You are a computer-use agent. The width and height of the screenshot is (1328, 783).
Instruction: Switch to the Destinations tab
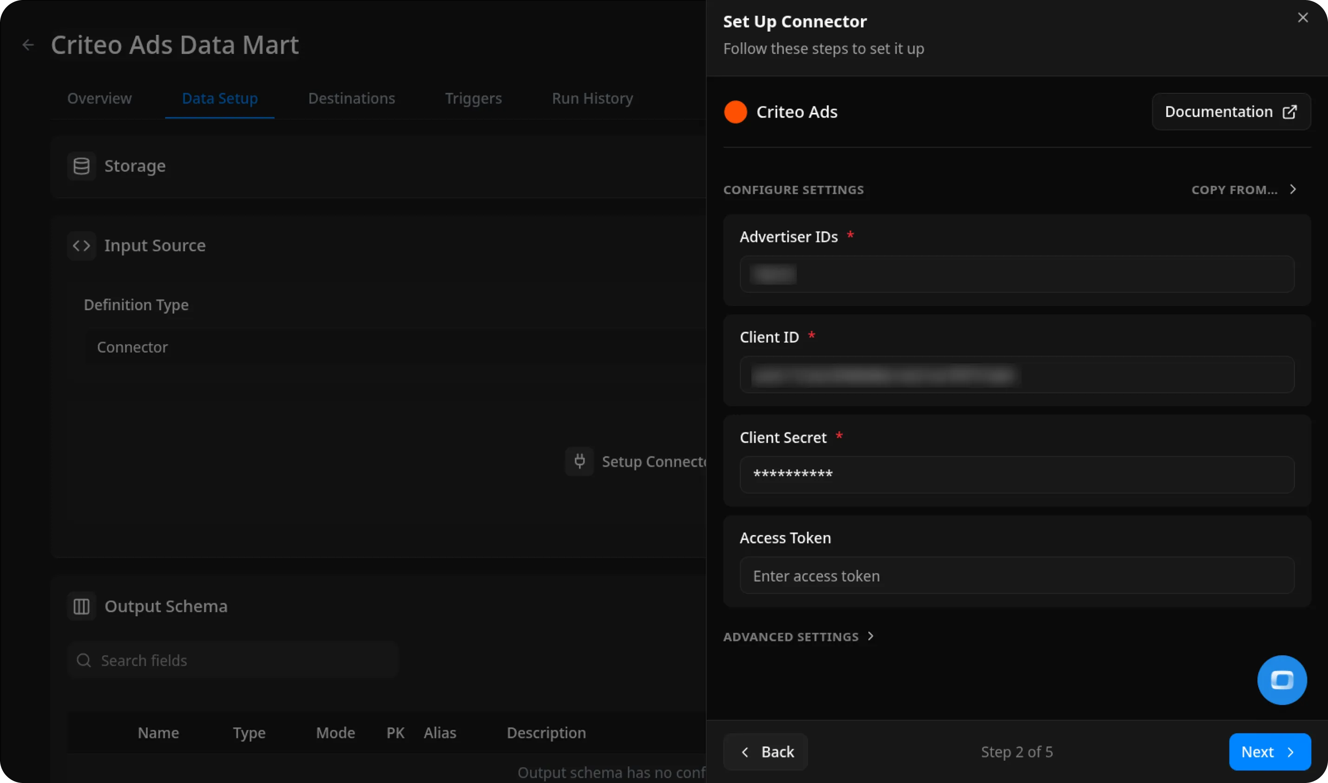pos(351,98)
